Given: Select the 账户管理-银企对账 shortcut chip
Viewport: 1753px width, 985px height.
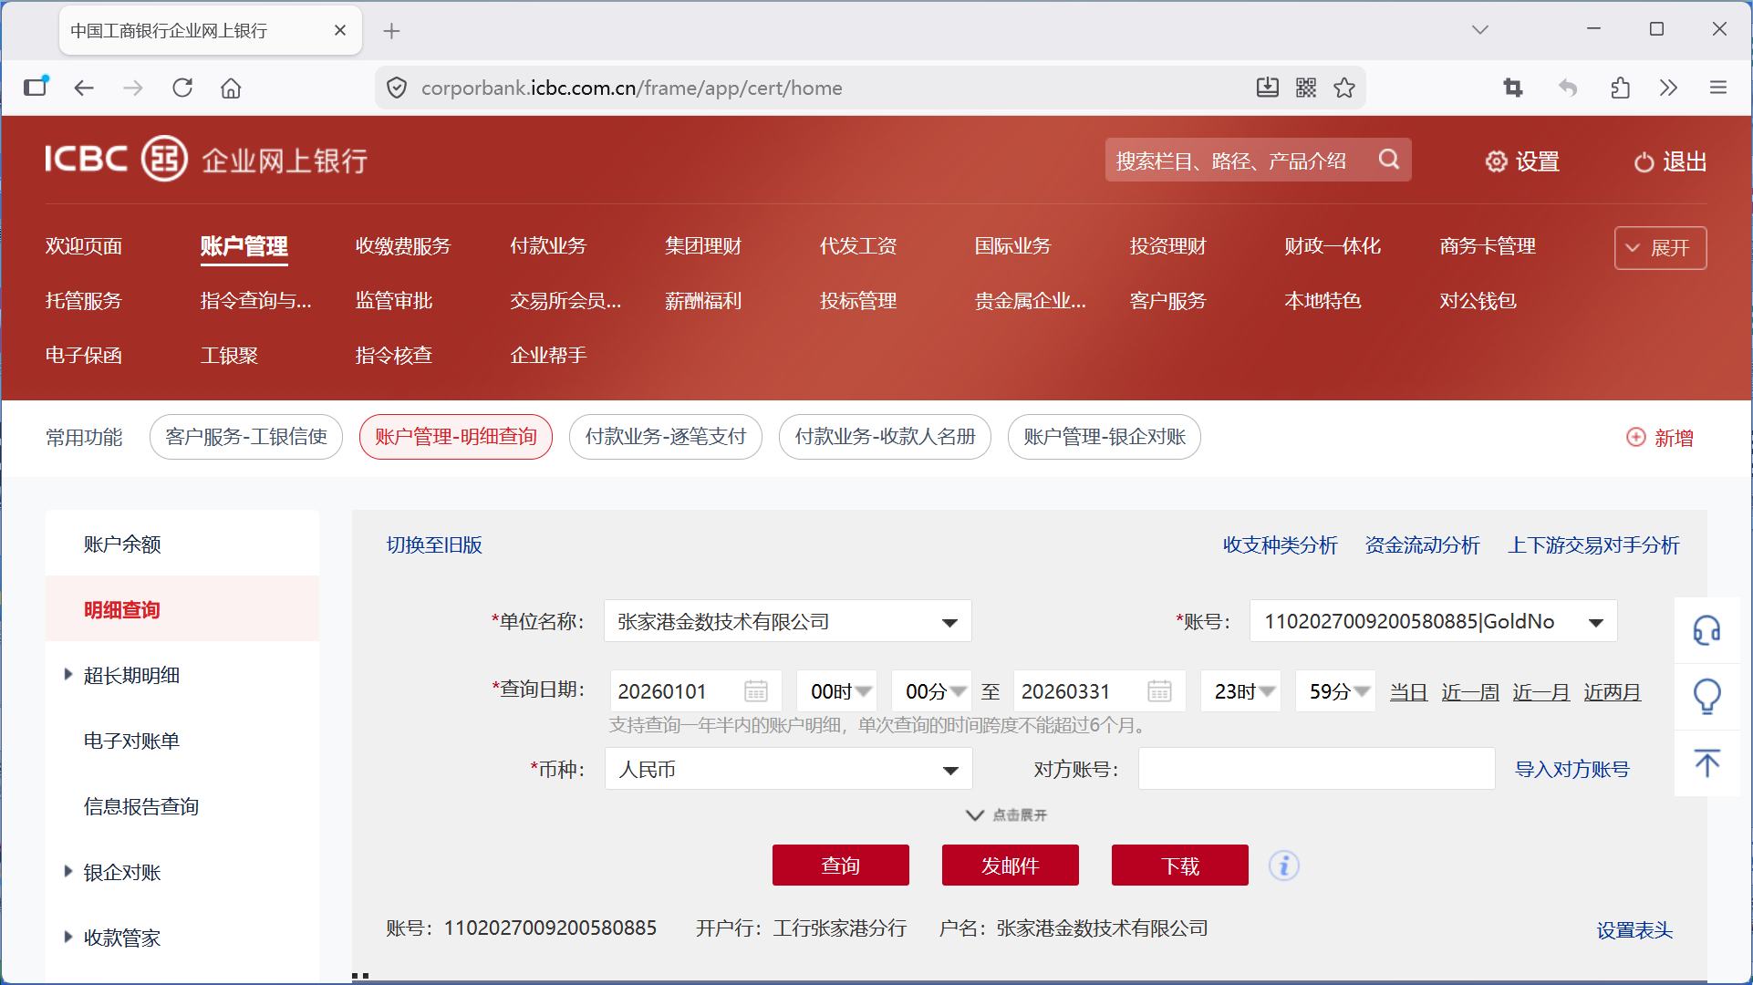Looking at the screenshot, I should click(1105, 437).
